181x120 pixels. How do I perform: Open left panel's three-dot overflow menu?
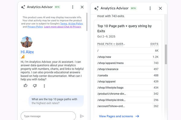click(x=73, y=7)
